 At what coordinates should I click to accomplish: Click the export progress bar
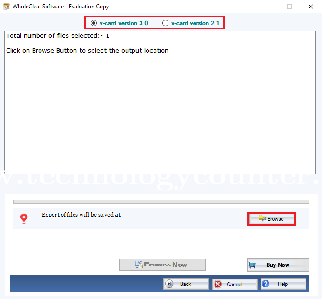tap(161, 202)
